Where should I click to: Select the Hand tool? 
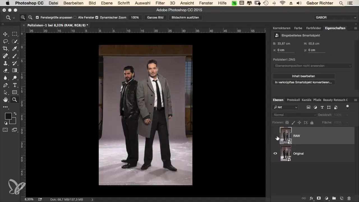(x=5, y=100)
